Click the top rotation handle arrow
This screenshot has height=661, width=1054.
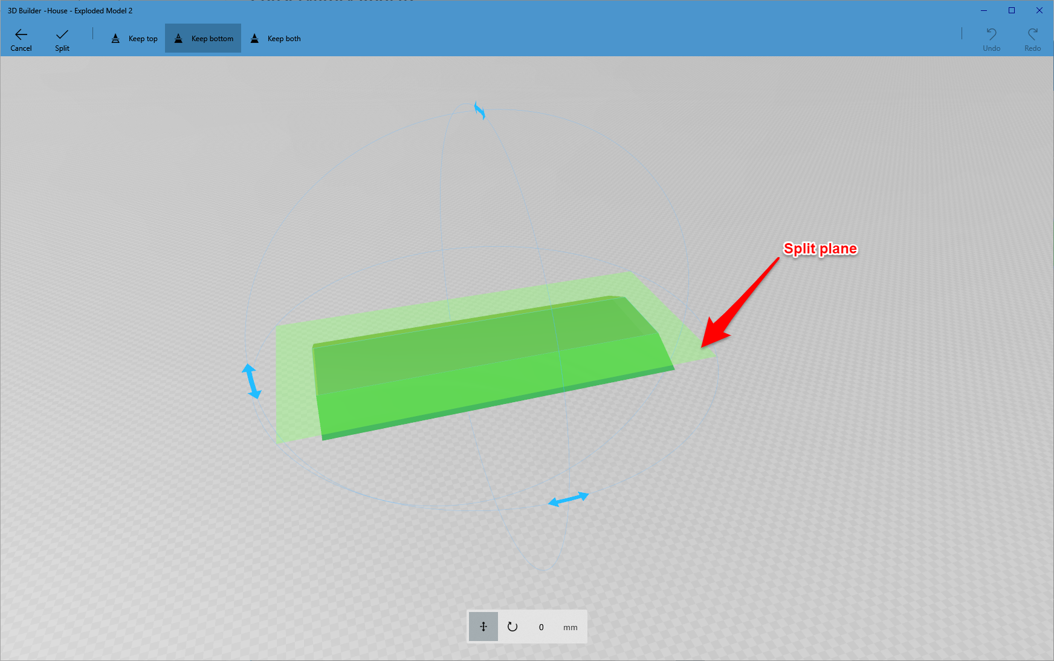479,111
